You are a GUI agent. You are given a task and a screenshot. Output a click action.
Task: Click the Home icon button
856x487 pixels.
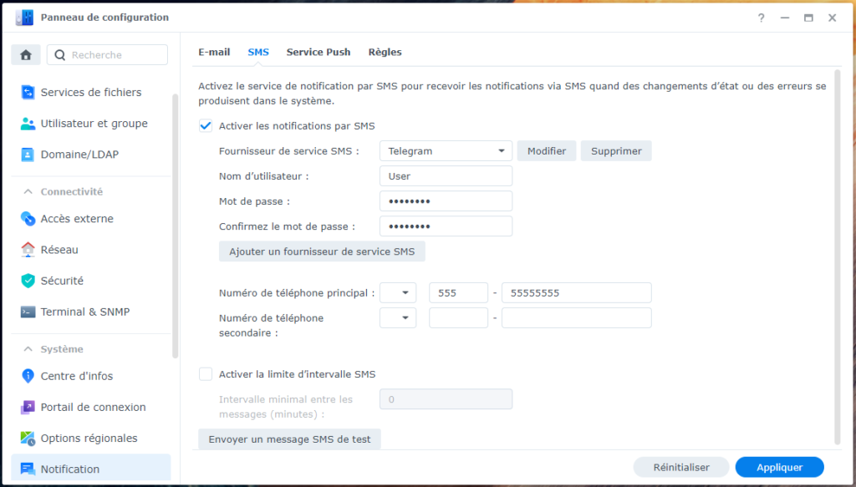click(26, 55)
